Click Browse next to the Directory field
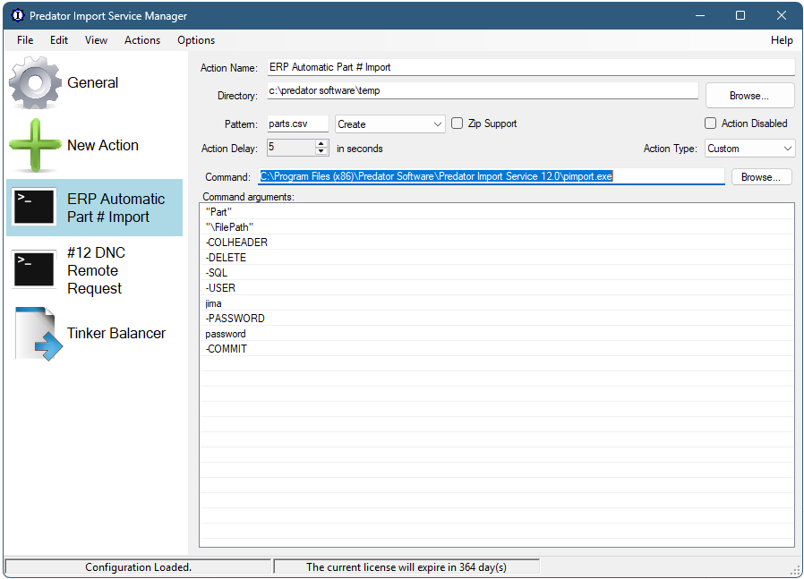Screen dimensions: 804x579 pyautogui.click(x=749, y=95)
